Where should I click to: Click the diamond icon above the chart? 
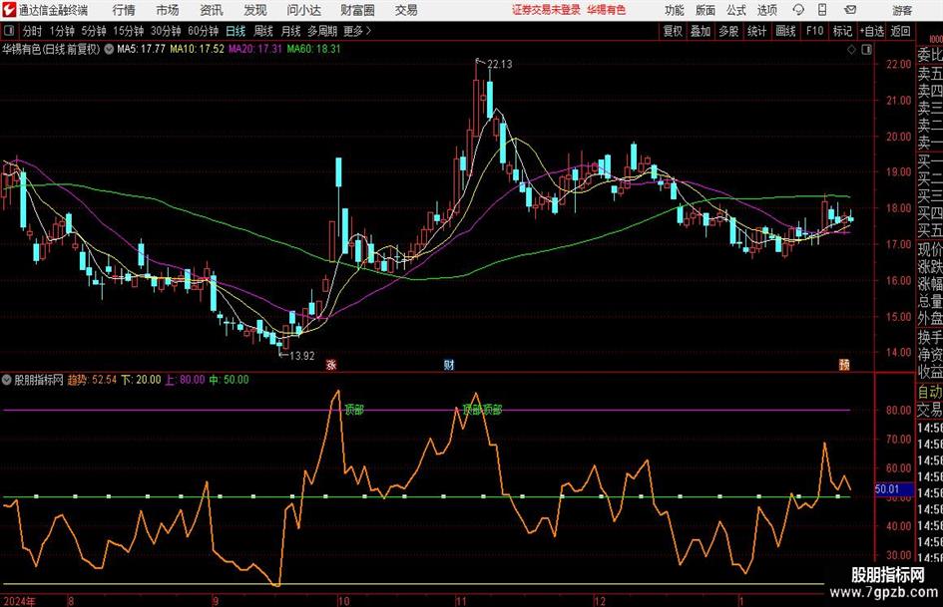(x=851, y=49)
